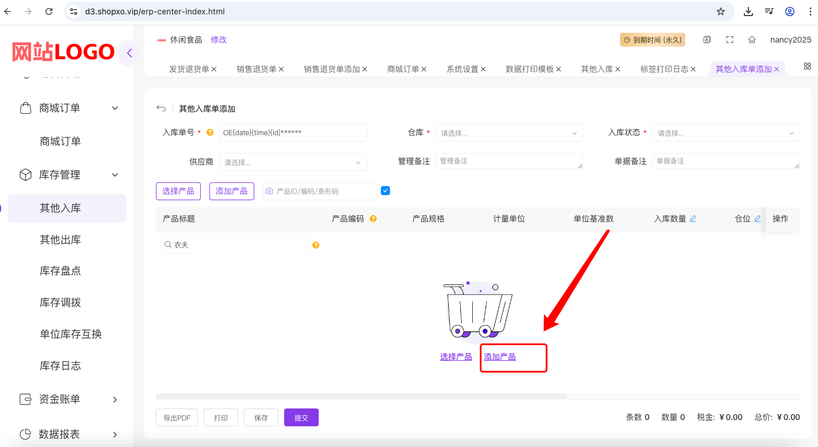
Task: Click the 保存 button
Action: point(261,418)
